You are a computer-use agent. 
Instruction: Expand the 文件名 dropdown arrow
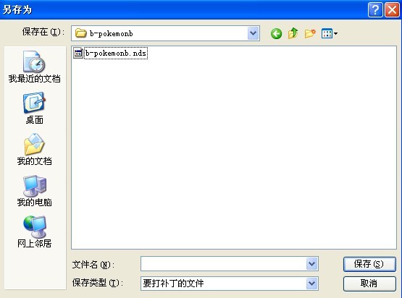(x=311, y=264)
